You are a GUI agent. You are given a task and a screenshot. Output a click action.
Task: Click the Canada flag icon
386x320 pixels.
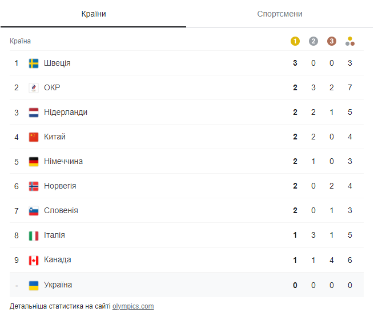34,260
